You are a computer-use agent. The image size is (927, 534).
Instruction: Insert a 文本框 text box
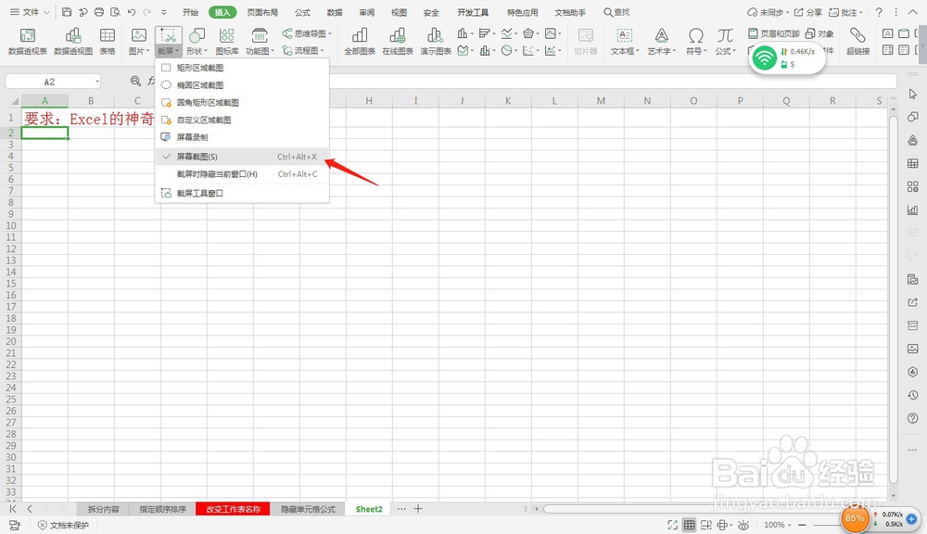(621, 42)
